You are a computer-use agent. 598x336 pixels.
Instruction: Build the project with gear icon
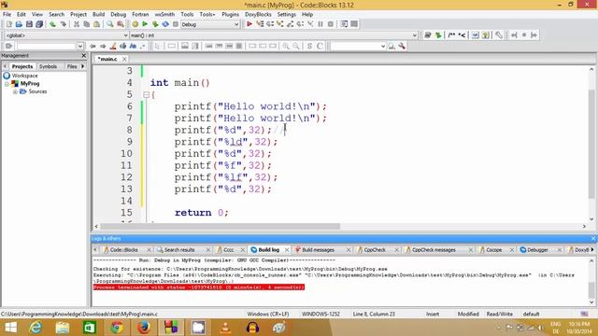[x=135, y=24]
